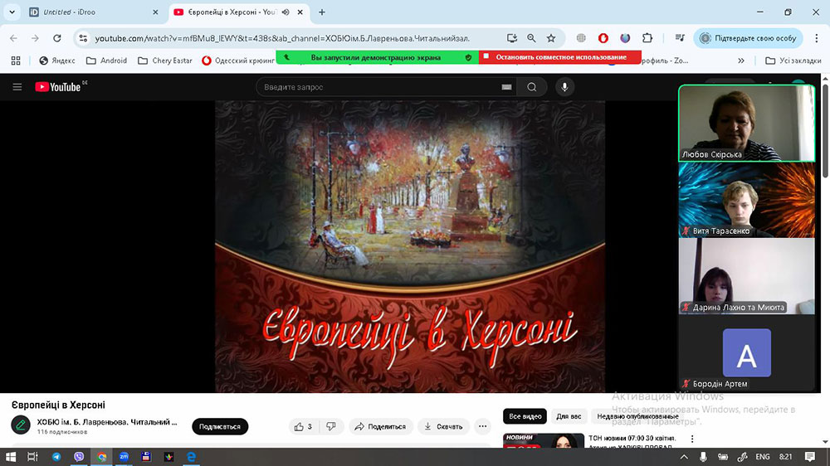830x466 pixels.
Task: Focus the YouTube search field Введите запрос
Action: click(x=378, y=87)
